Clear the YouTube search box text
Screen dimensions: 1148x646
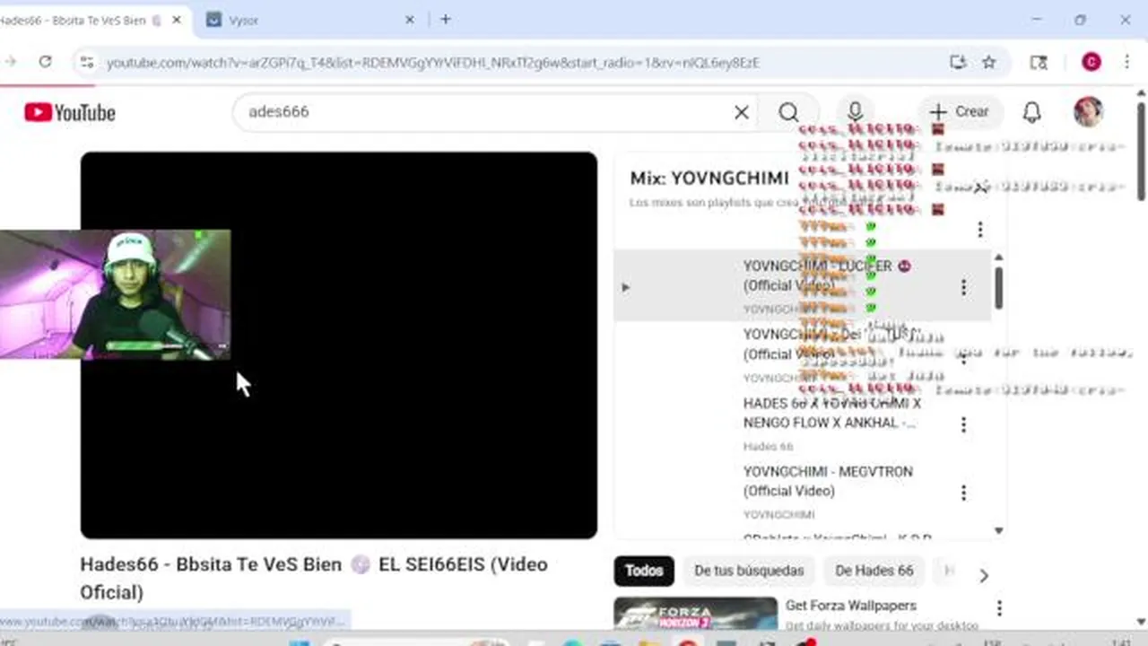click(x=742, y=112)
